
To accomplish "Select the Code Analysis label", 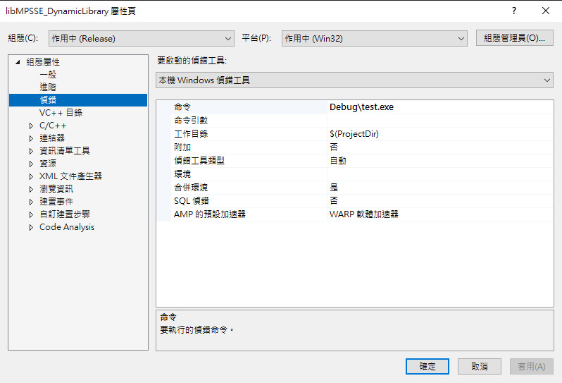I will [x=67, y=227].
